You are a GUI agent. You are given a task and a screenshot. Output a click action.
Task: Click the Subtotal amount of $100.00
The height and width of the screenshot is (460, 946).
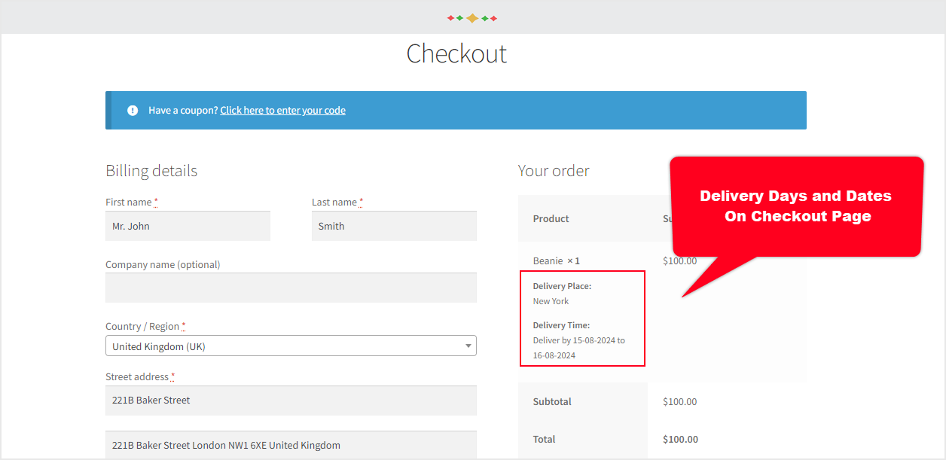(x=679, y=401)
